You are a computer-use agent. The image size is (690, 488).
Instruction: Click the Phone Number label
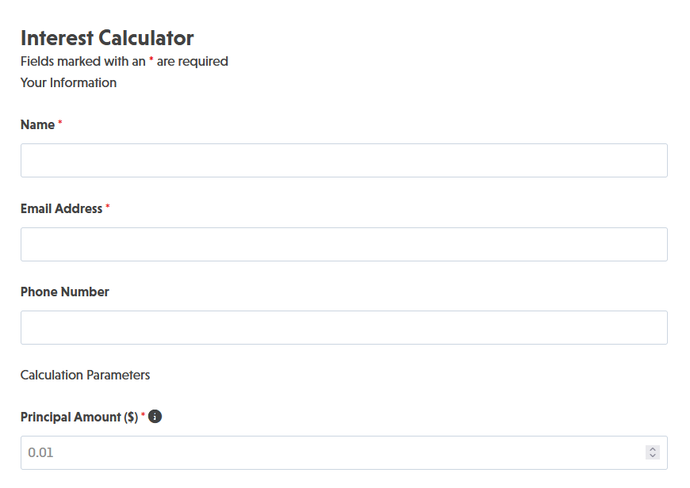pos(64,292)
